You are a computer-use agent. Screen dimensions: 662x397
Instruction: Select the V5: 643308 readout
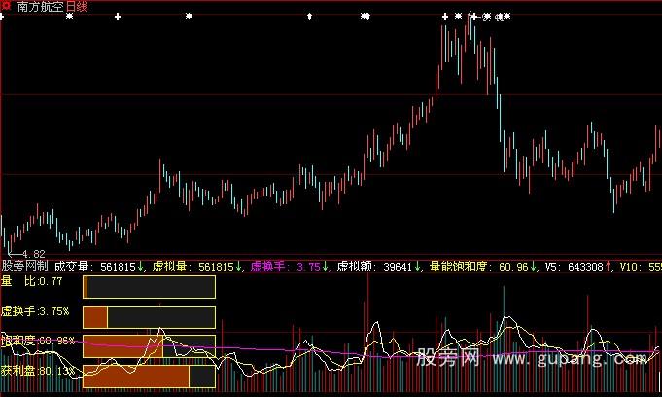[x=574, y=267]
